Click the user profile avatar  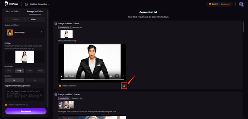click(x=241, y=4)
